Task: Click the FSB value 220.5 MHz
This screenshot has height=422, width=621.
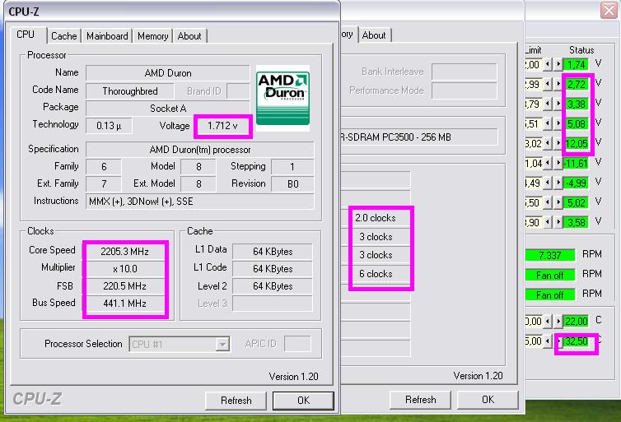Action: [x=124, y=286]
